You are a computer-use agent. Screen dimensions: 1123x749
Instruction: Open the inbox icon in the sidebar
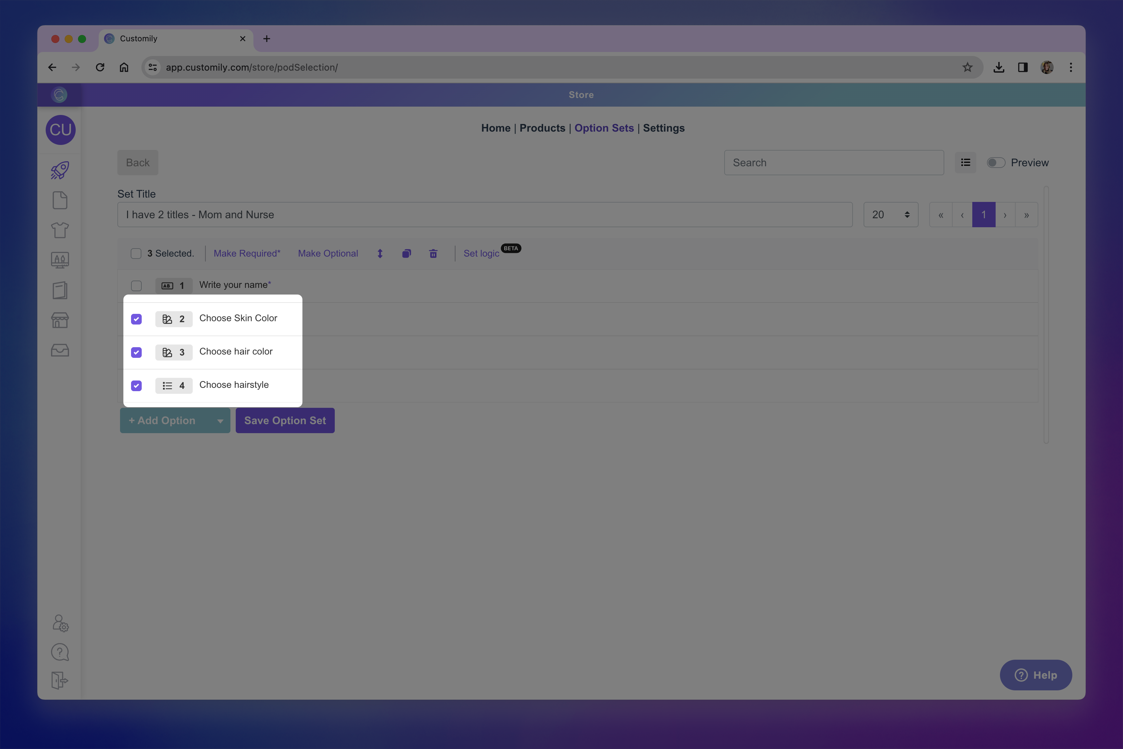[x=59, y=350]
